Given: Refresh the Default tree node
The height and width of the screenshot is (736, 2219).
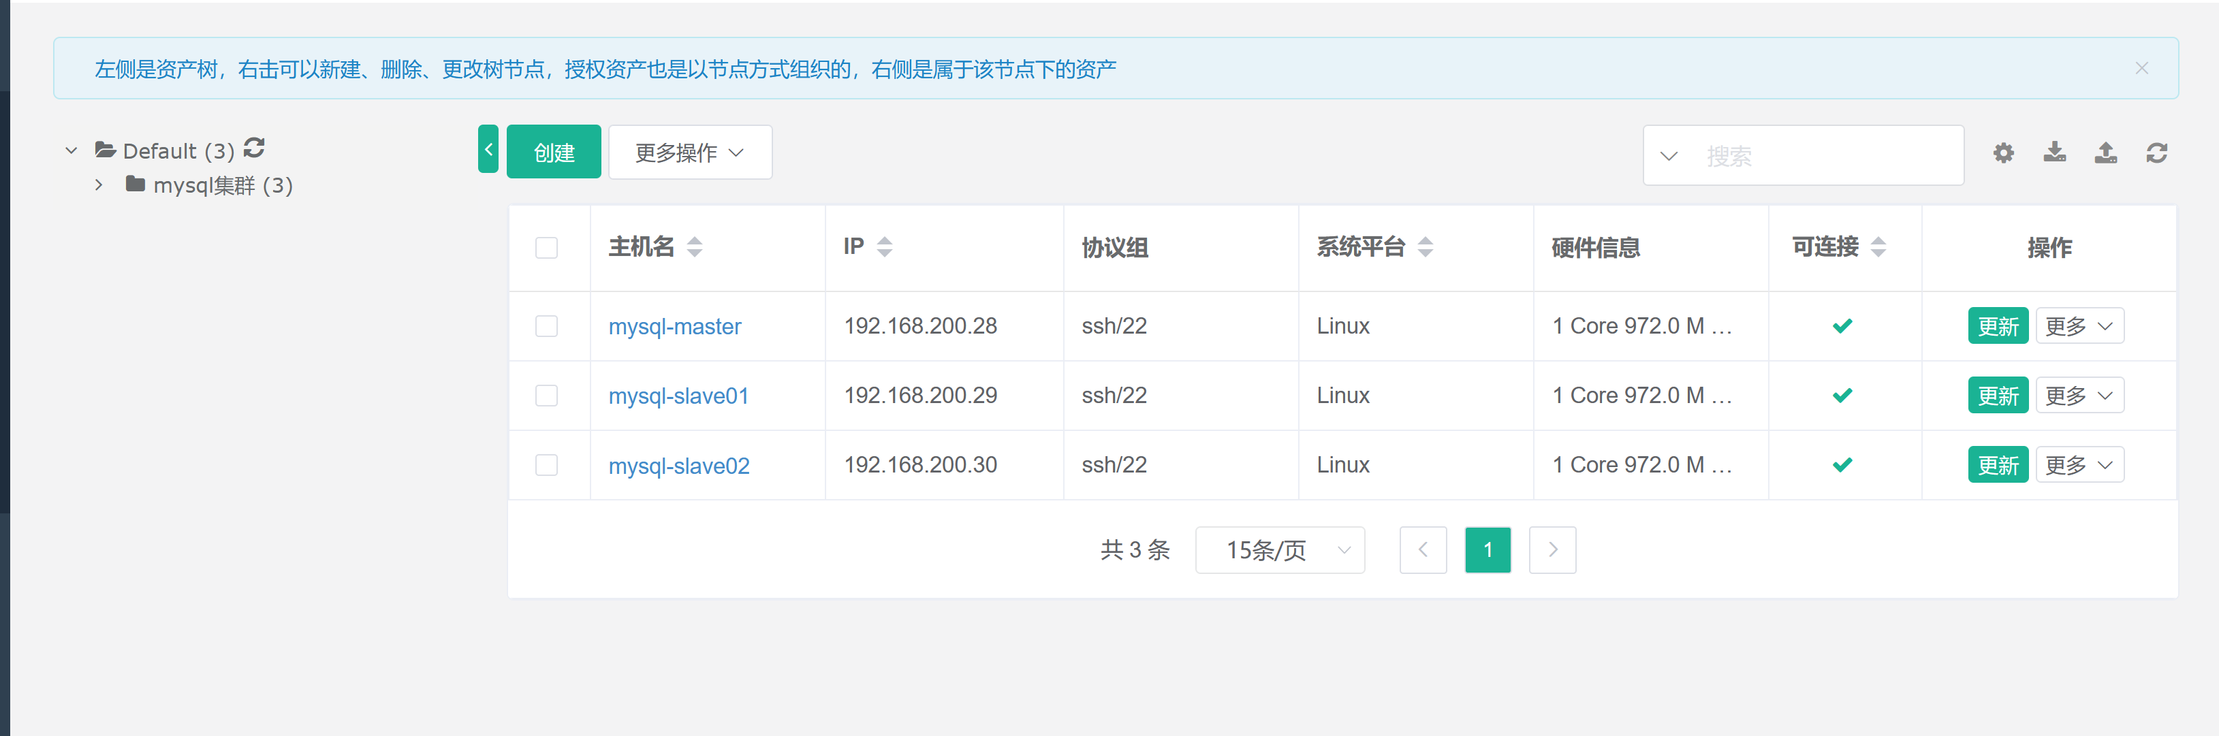Looking at the screenshot, I should tap(254, 148).
